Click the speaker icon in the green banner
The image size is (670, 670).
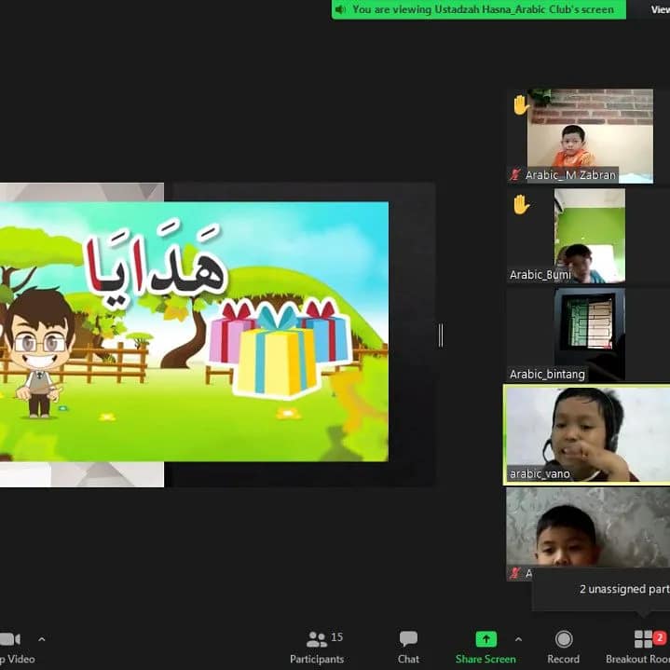pos(341,9)
